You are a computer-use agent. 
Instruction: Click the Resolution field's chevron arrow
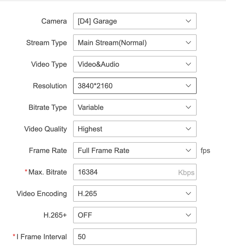pos(188,86)
